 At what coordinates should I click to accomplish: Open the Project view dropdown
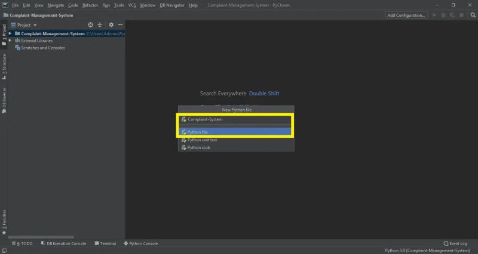(x=24, y=25)
